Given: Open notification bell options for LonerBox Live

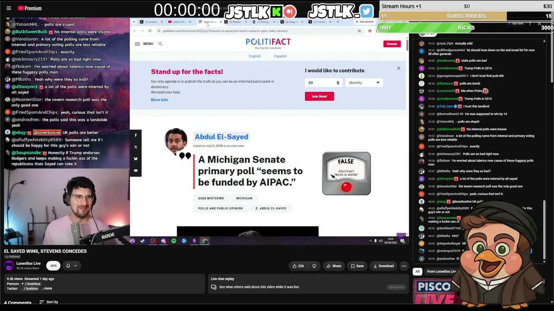Looking at the screenshot, I should pyautogui.click(x=71, y=266).
